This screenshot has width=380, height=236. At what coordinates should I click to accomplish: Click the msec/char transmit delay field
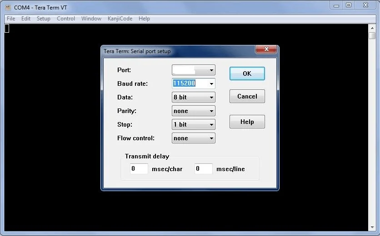(139, 169)
